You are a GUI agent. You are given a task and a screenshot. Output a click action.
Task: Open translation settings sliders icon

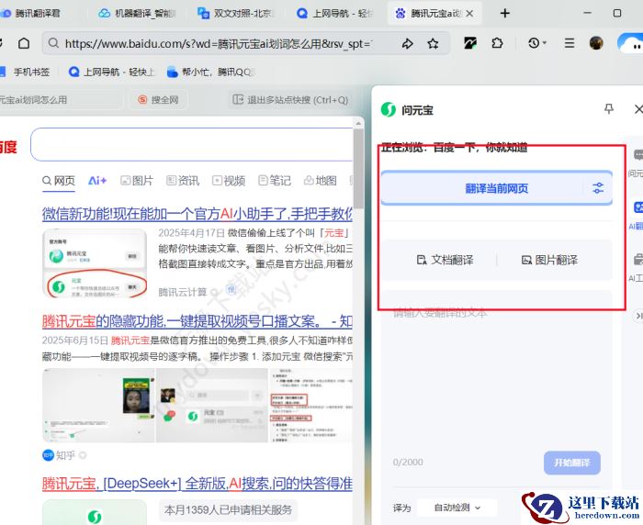(598, 188)
